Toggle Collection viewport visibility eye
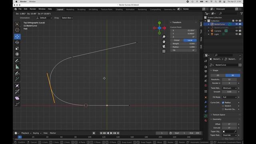The width and height of the screenshot is (256, 144). pyautogui.click(x=236, y=21)
